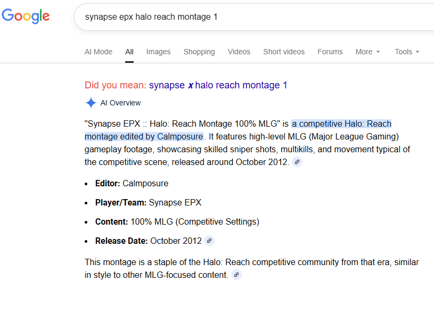Image resolution: width=434 pixels, height=321 pixels.
Task: Switch to AI Mode tab
Action: [x=99, y=52]
